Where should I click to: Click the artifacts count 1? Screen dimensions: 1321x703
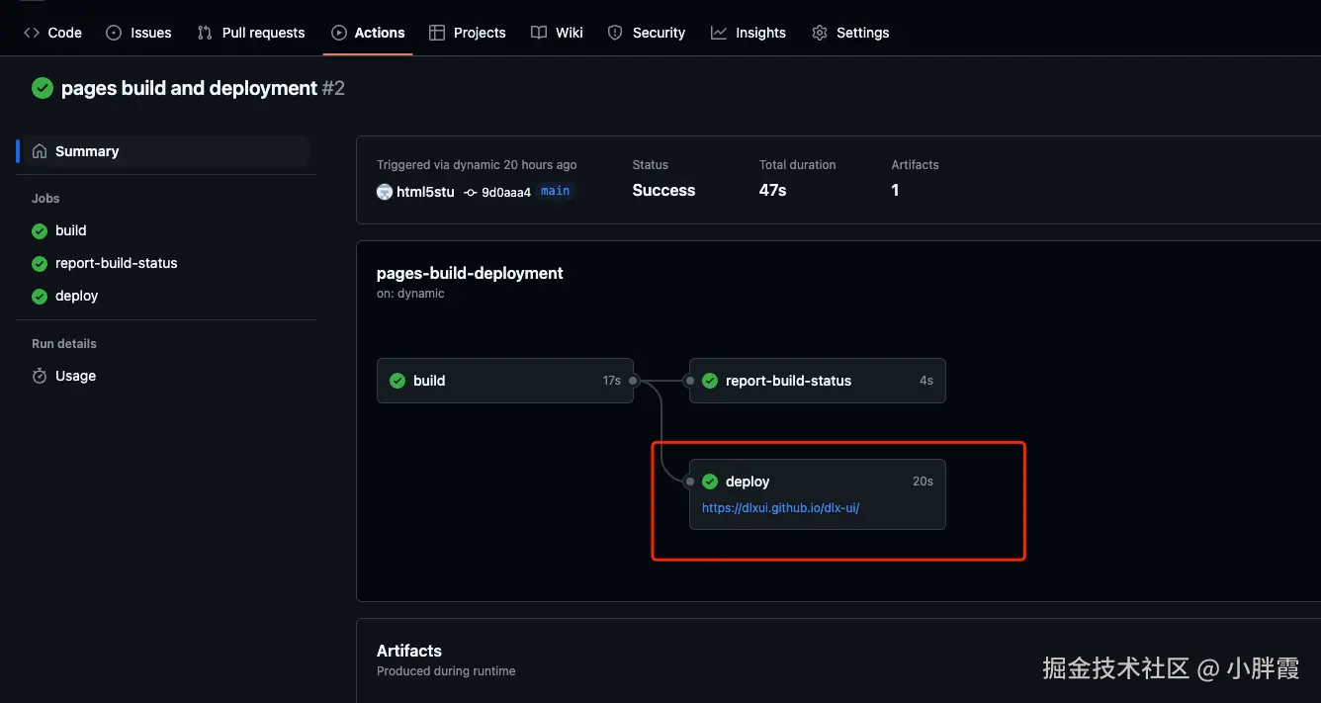click(x=895, y=190)
